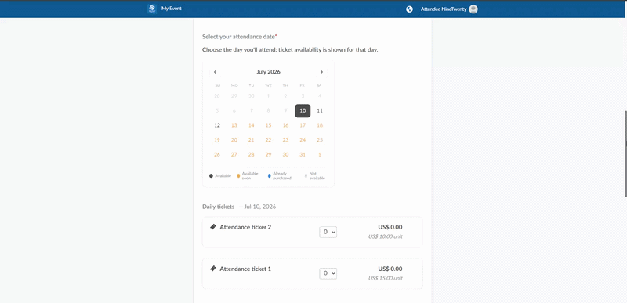
Task: Click the US$ 10.00 unit price
Action: click(x=386, y=236)
